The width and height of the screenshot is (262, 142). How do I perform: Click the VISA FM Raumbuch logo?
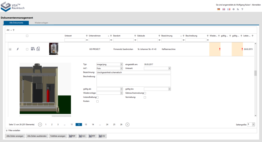click(x=13, y=7)
